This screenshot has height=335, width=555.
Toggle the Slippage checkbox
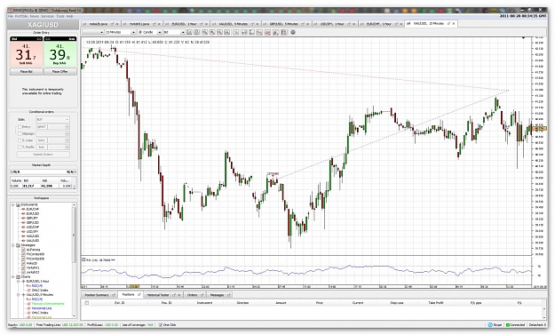coord(20,133)
